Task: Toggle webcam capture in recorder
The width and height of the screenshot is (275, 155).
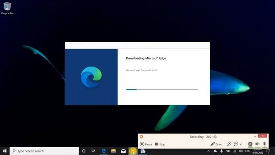Action: click(250, 144)
